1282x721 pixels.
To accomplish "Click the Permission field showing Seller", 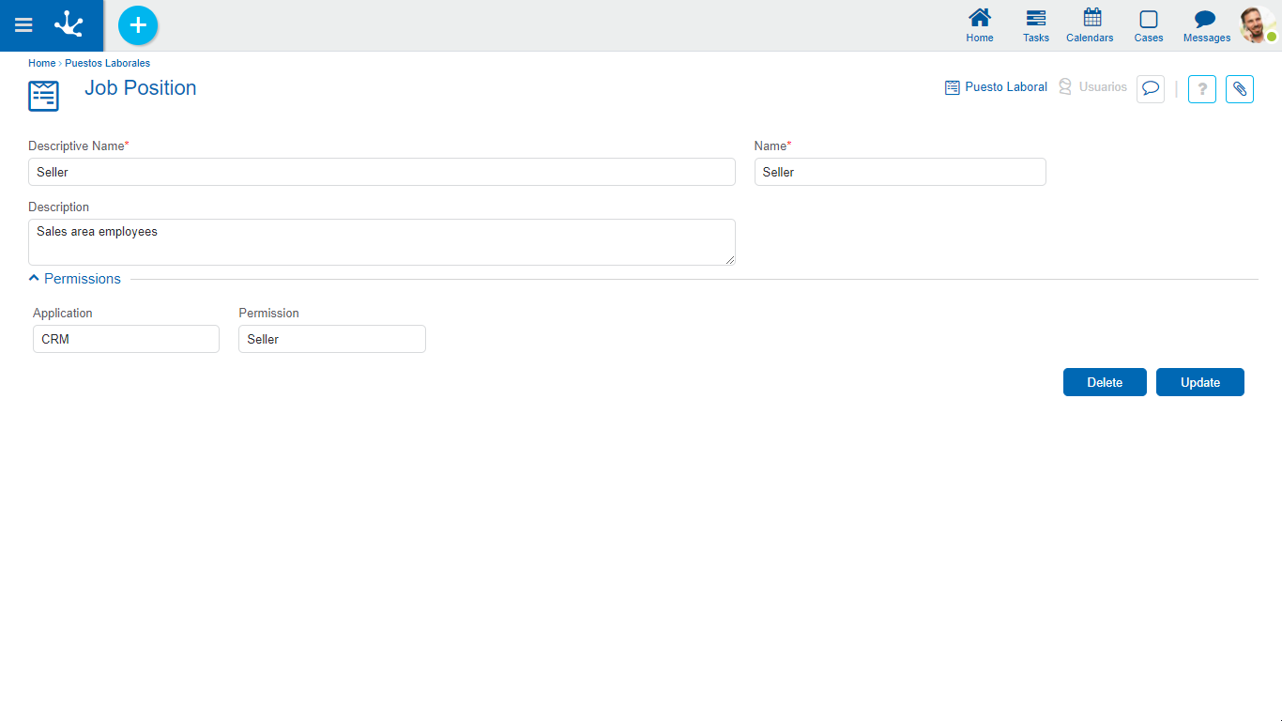I will (x=332, y=339).
